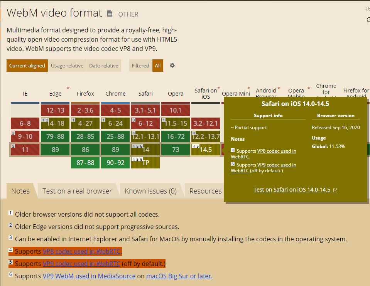
Task: Open the Resources tab
Action: tap(206, 191)
